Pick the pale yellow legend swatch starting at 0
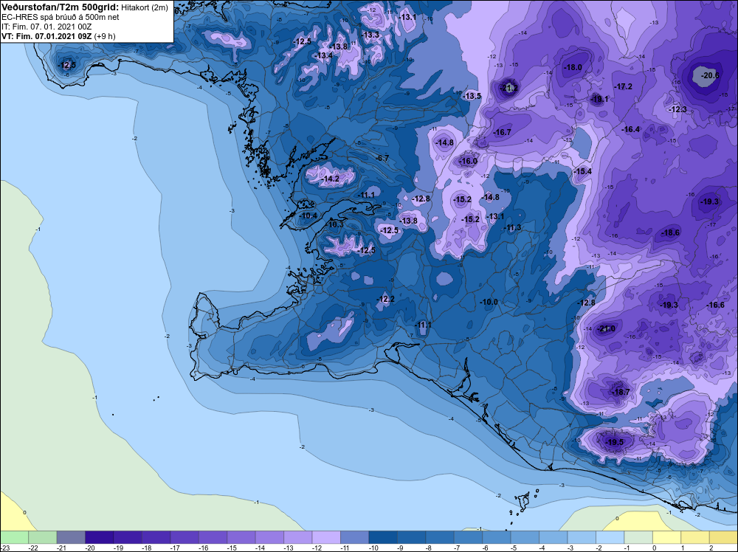Image resolution: width=738 pixels, height=552 pixels. tap(666, 537)
